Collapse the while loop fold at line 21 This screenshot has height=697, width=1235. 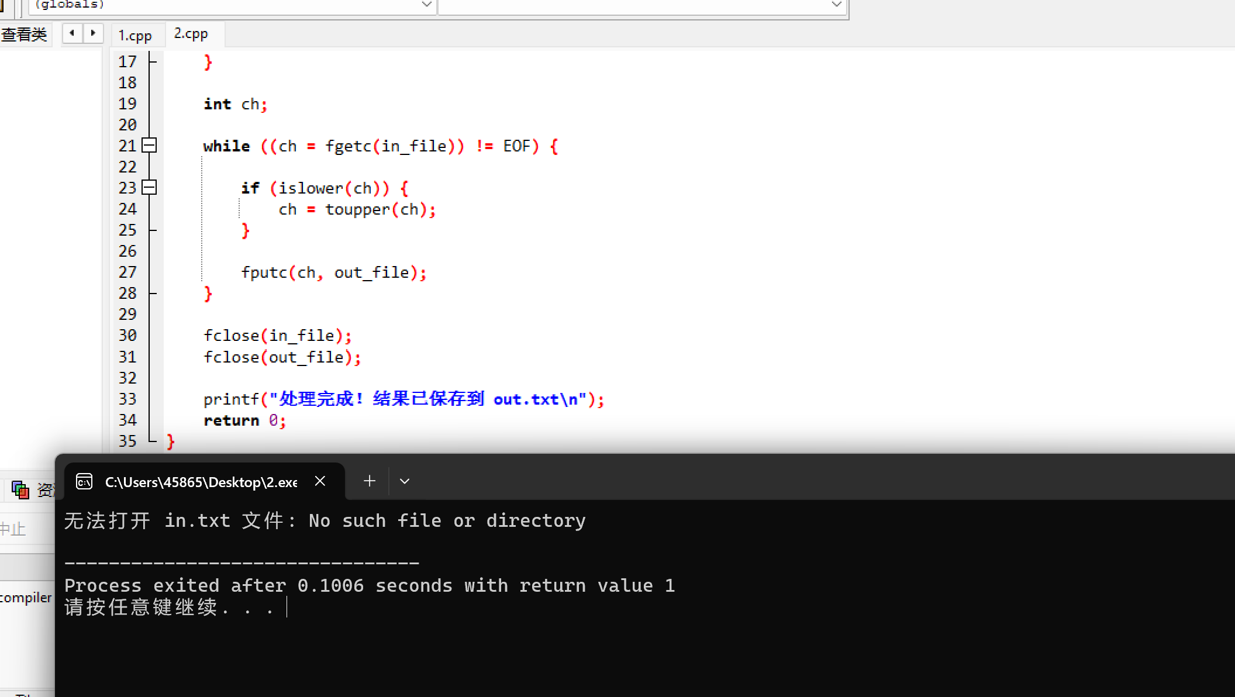click(x=150, y=146)
